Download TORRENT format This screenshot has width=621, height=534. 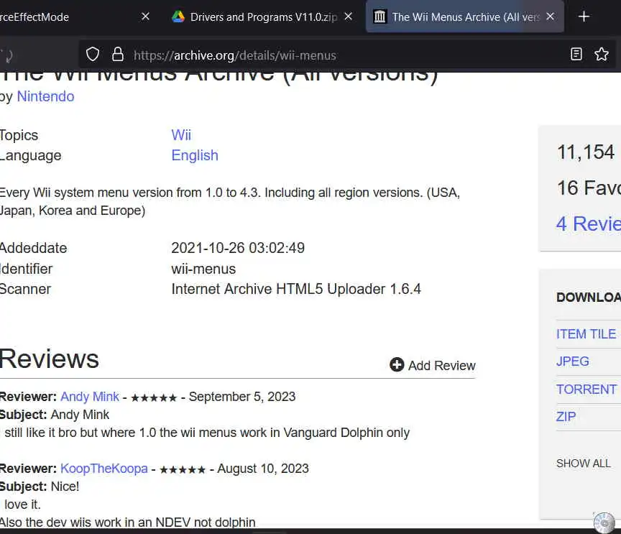(586, 390)
